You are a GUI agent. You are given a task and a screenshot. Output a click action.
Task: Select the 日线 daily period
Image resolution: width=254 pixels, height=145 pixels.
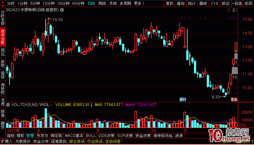[91, 4]
